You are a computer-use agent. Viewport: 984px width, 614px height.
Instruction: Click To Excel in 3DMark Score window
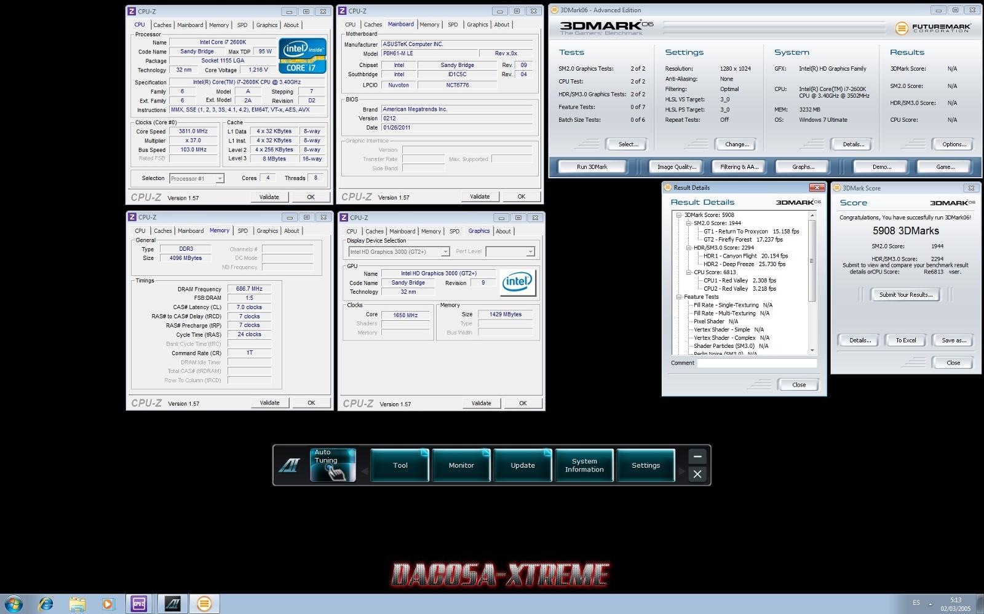pos(905,340)
